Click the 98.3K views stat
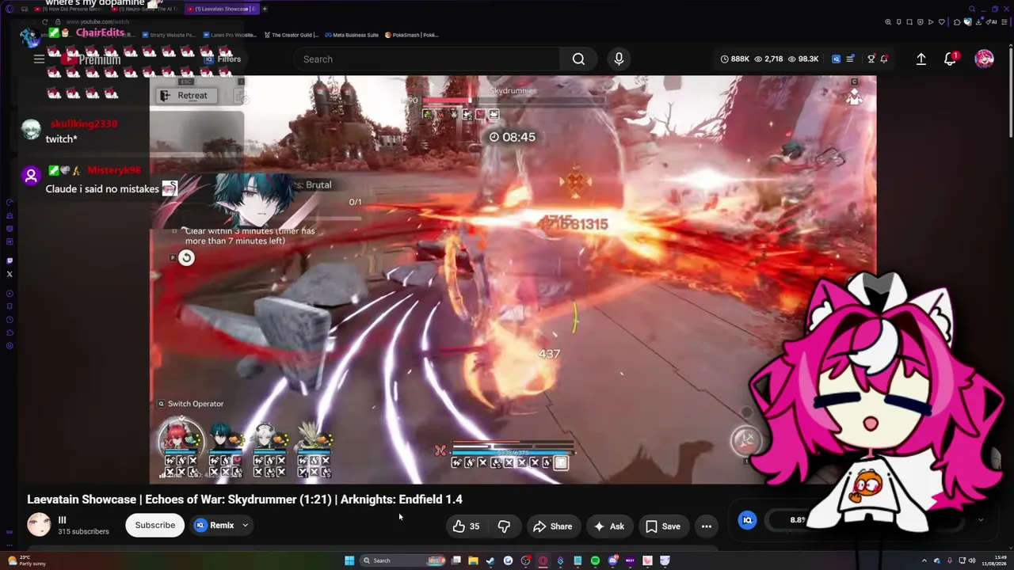Screen dimensions: 1014x570 [802, 59]
